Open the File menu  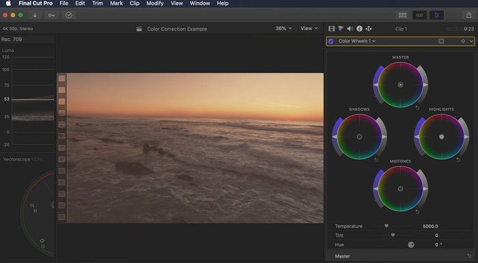tap(64, 3)
